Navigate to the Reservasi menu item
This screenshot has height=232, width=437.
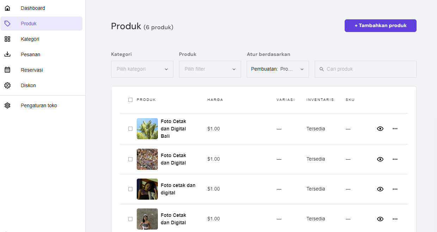[32, 70]
